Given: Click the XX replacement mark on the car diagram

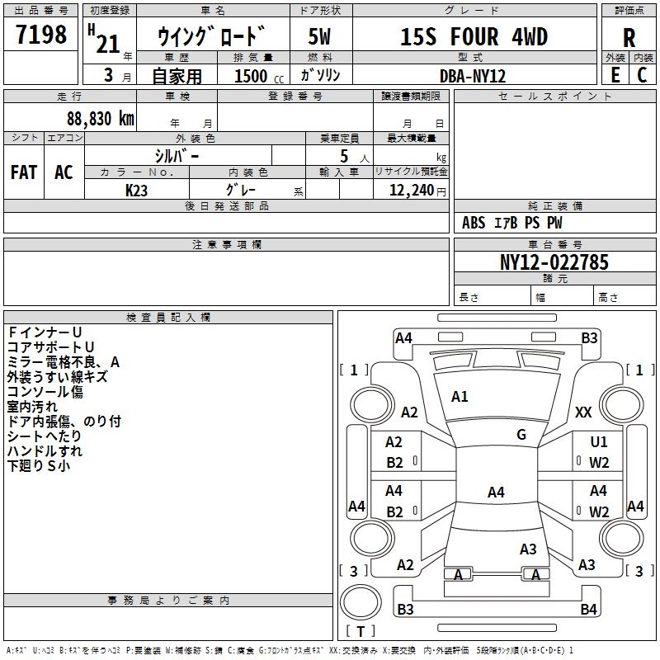Looking at the screenshot, I should (583, 412).
